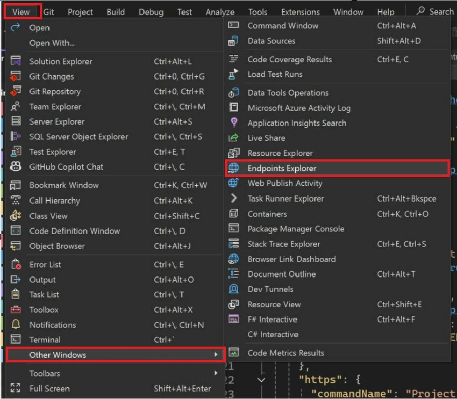Select Code Metrics Results
This screenshot has width=457, height=399.
[x=337, y=353]
